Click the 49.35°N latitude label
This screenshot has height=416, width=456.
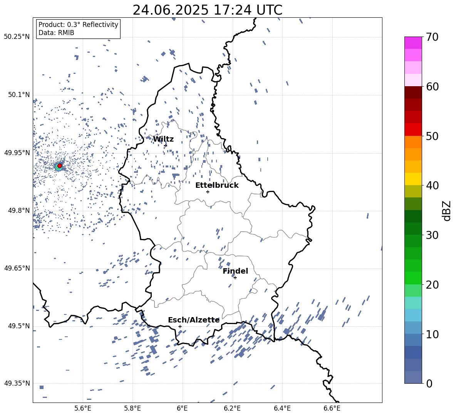click(x=17, y=383)
